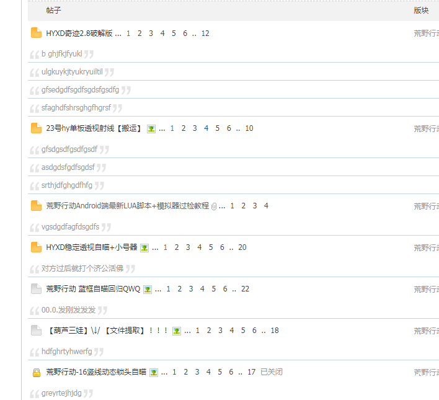Go to page 5 of 23号hy单板透视射线

(x=218, y=128)
